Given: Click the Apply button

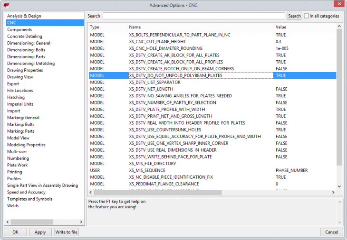Looking at the screenshot, I should pyautogui.click(x=40, y=232).
